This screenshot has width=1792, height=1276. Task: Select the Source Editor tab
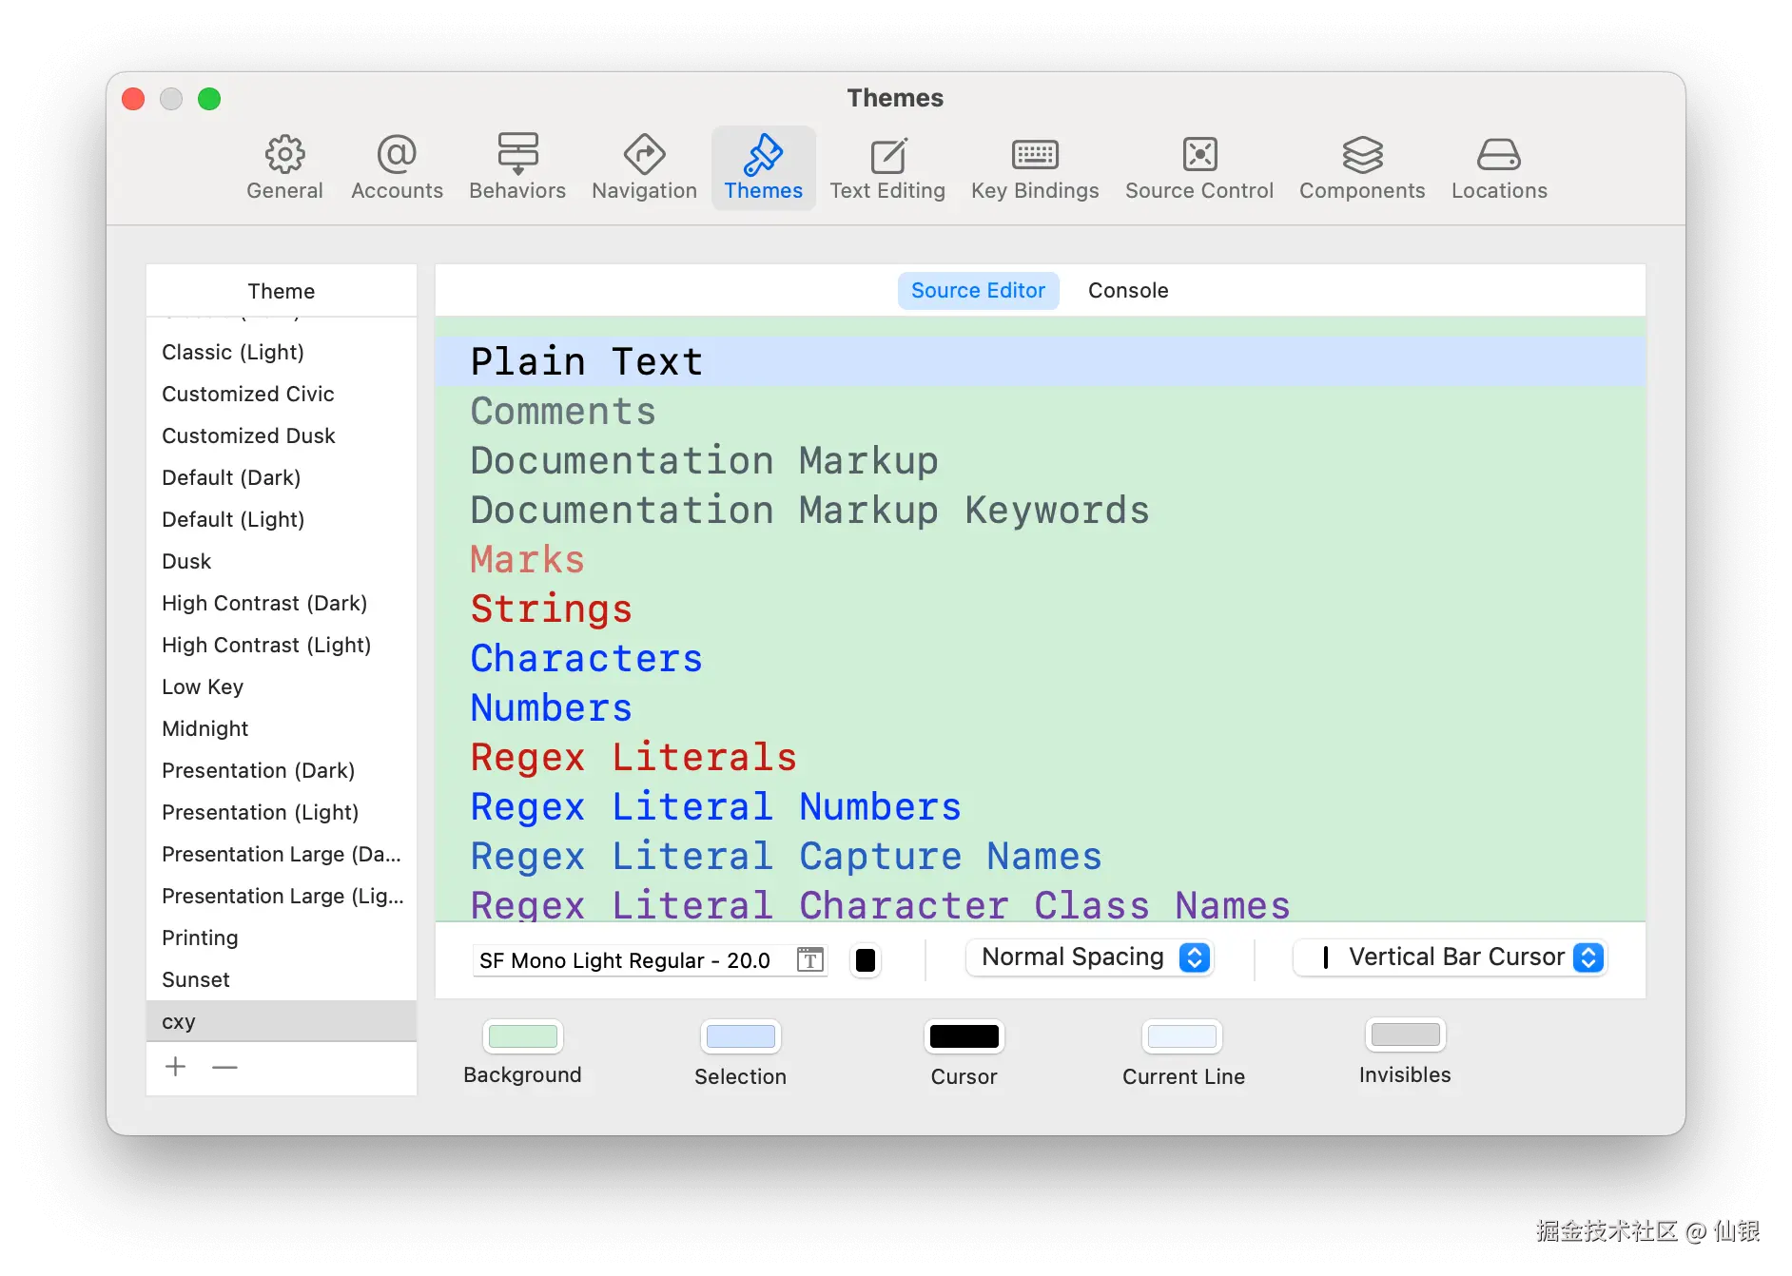pos(978,290)
